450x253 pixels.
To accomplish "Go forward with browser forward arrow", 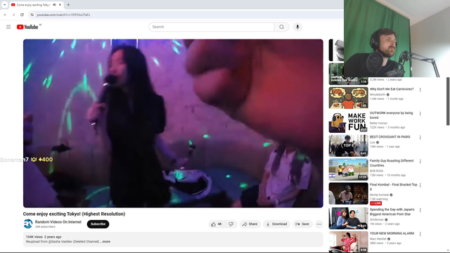I will point(13,15).
